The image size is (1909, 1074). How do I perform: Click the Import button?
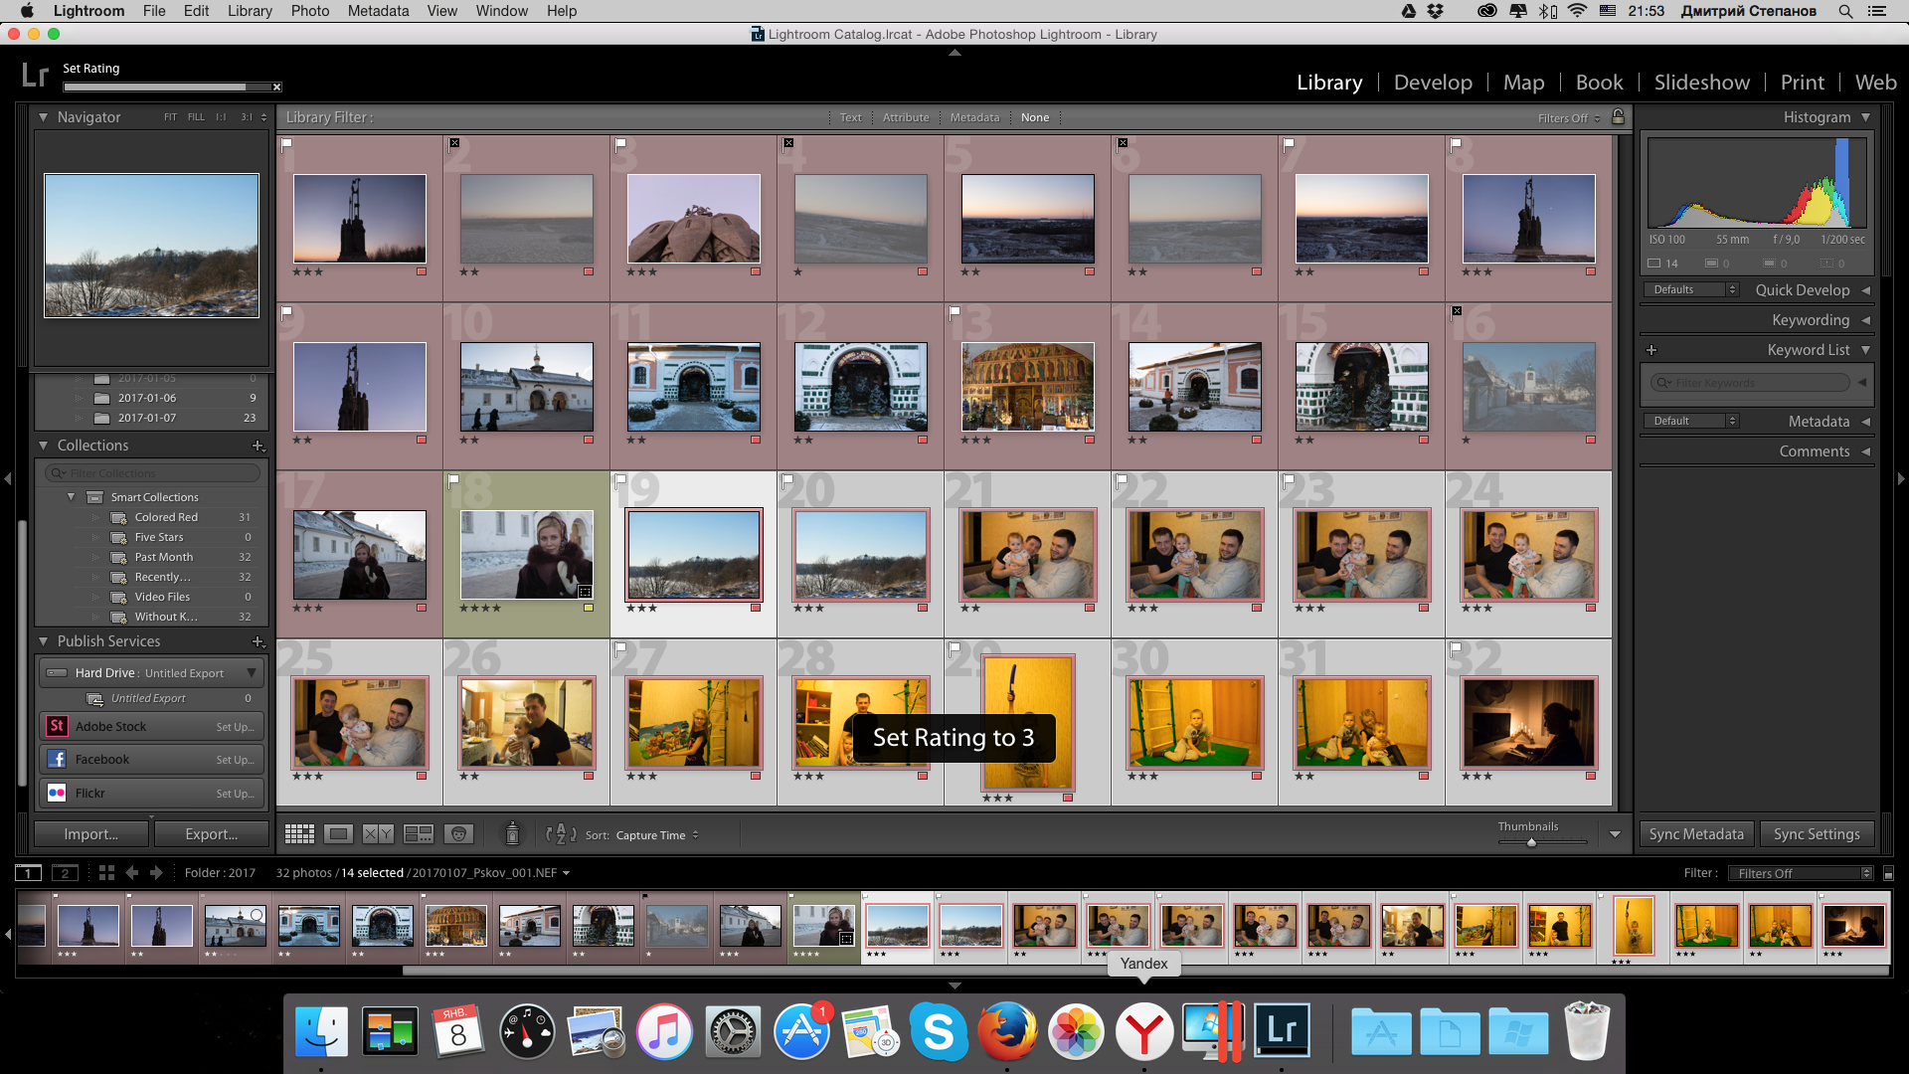point(90,834)
